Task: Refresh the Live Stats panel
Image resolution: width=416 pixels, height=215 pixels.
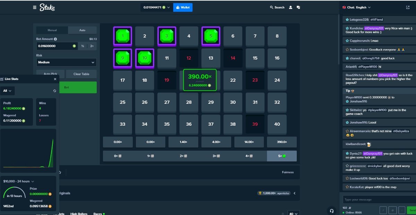Action: (x=54, y=91)
